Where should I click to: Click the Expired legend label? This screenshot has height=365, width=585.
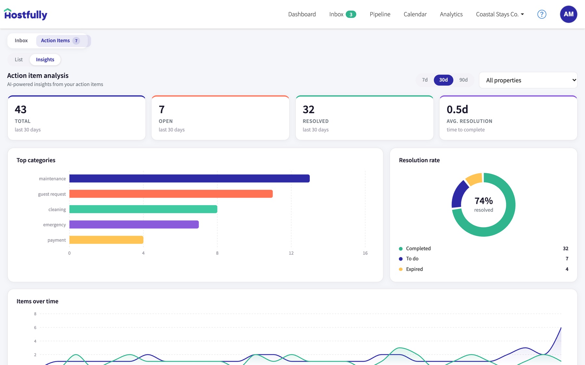[414, 269]
